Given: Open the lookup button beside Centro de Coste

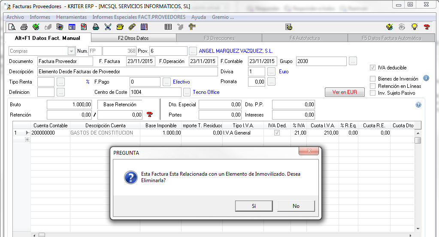Looking at the screenshot, I should (x=187, y=92).
